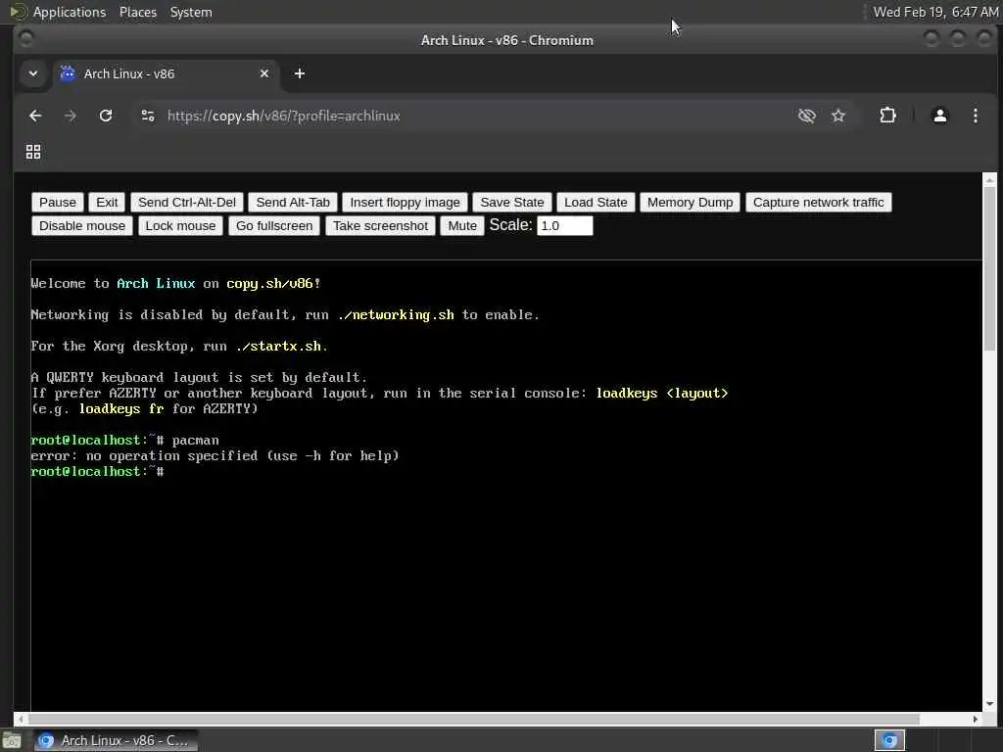The width and height of the screenshot is (1003, 752).
Task: Go back with the browser back arrow
Action: pyautogui.click(x=36, y=116)
